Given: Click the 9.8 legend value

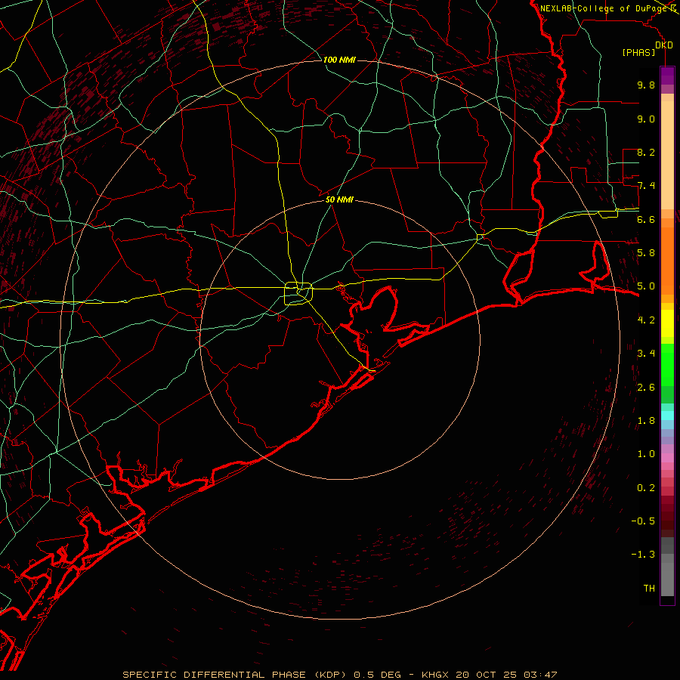Looking at the screenshot, I should coord(646,85).
